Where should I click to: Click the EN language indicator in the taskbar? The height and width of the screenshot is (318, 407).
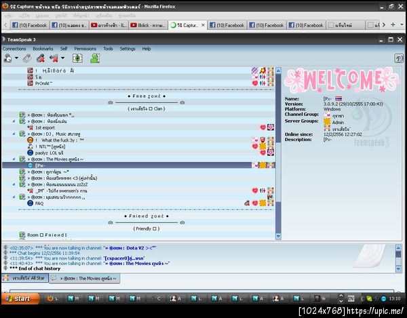tap(351, 298)
